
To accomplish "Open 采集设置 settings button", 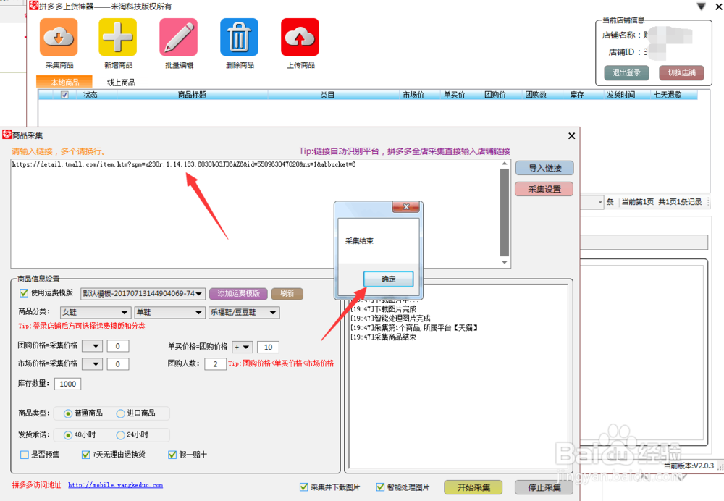I will [544, 189].
